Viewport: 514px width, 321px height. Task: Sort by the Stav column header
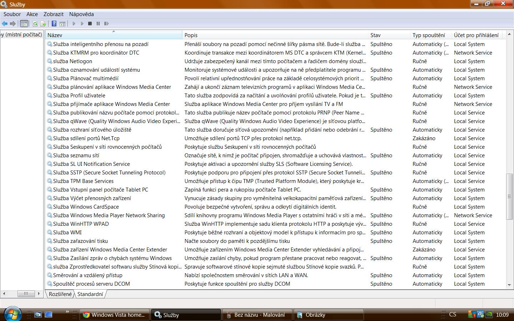(x=389, y=35)
